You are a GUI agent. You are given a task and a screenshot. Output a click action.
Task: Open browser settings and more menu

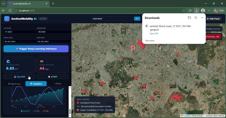pyautogui.click(x=209, y=11)
